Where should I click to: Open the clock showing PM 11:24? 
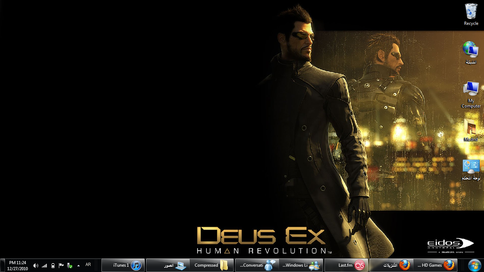18,266
